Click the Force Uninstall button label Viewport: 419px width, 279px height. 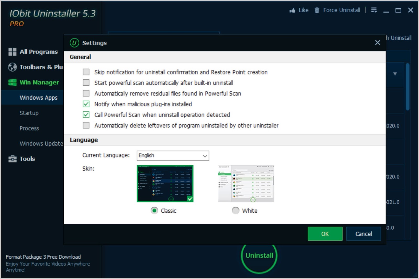[341, 10]
